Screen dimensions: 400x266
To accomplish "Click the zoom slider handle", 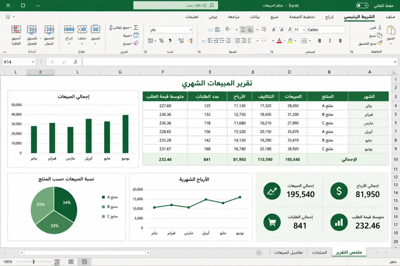I will 34,262.
